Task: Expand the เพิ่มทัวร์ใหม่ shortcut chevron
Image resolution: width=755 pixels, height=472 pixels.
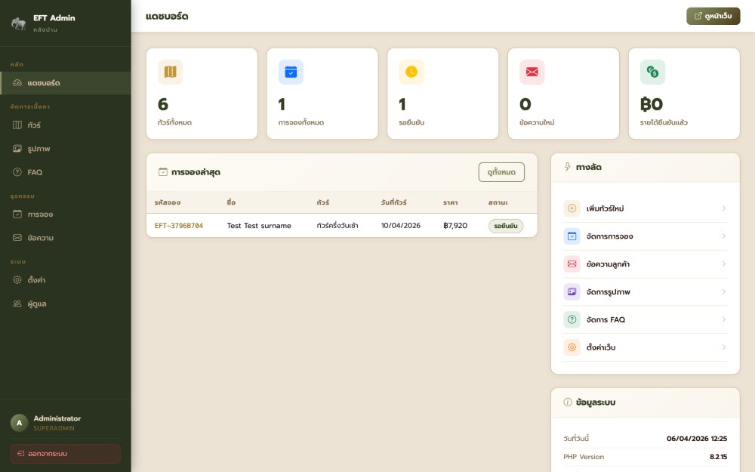Action: pyautogui.click(x=723, y=208)
